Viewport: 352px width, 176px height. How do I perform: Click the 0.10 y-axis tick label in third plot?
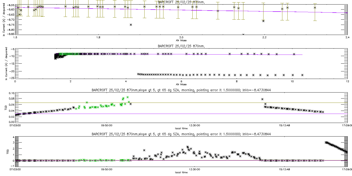11,93
